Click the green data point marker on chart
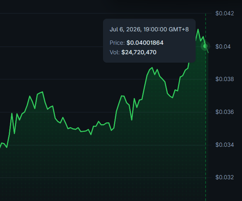242x201 pixels. [x=205, y=46]
